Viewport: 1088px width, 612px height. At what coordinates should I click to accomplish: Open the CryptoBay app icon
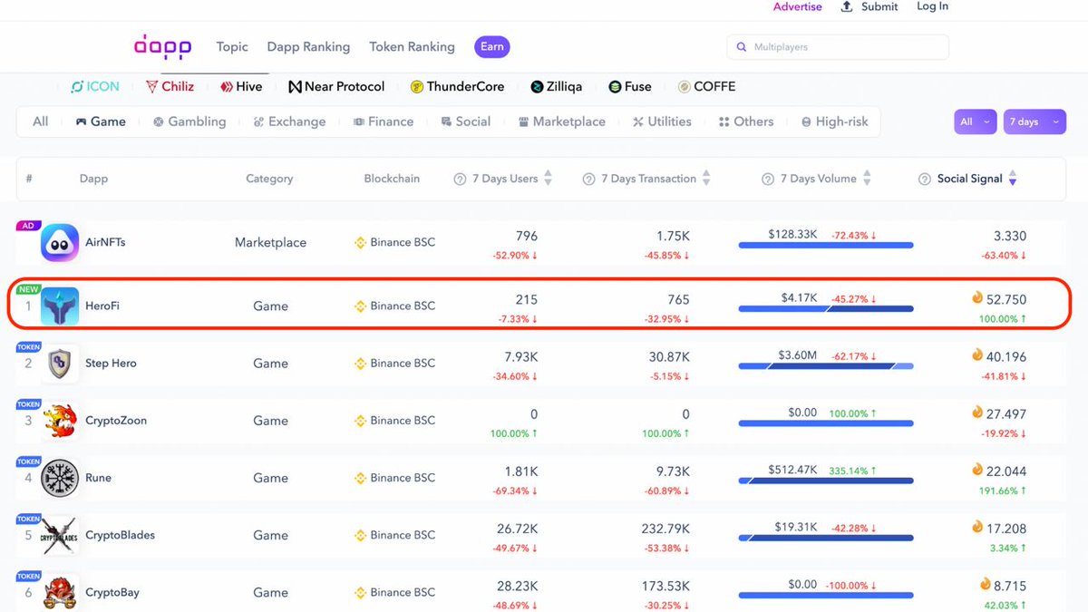pyautogui.click(x=60, y=592)
